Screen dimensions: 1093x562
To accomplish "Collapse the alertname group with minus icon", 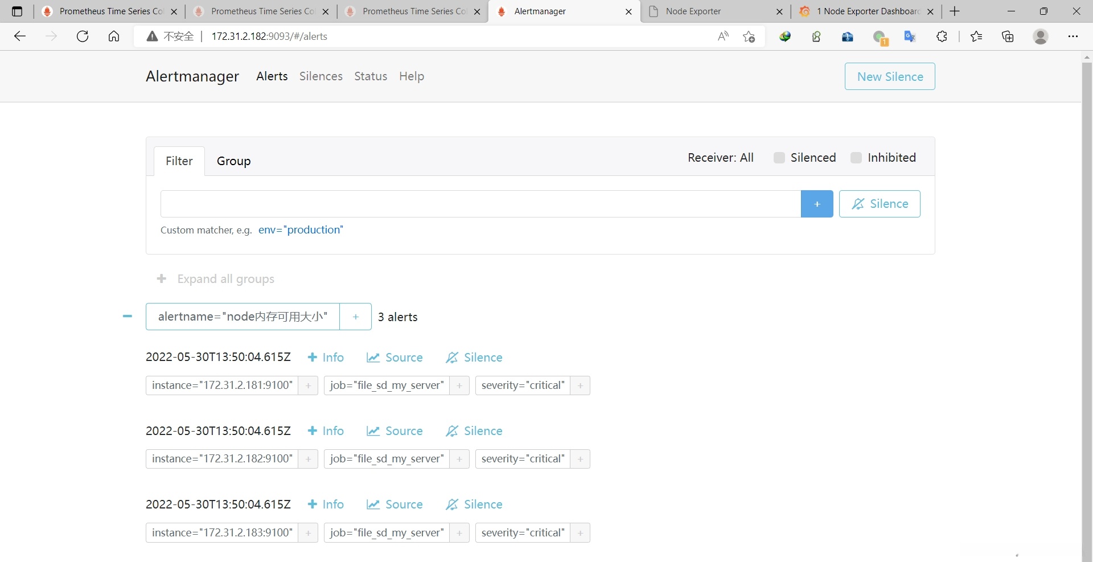I will [x=128, y=317].
